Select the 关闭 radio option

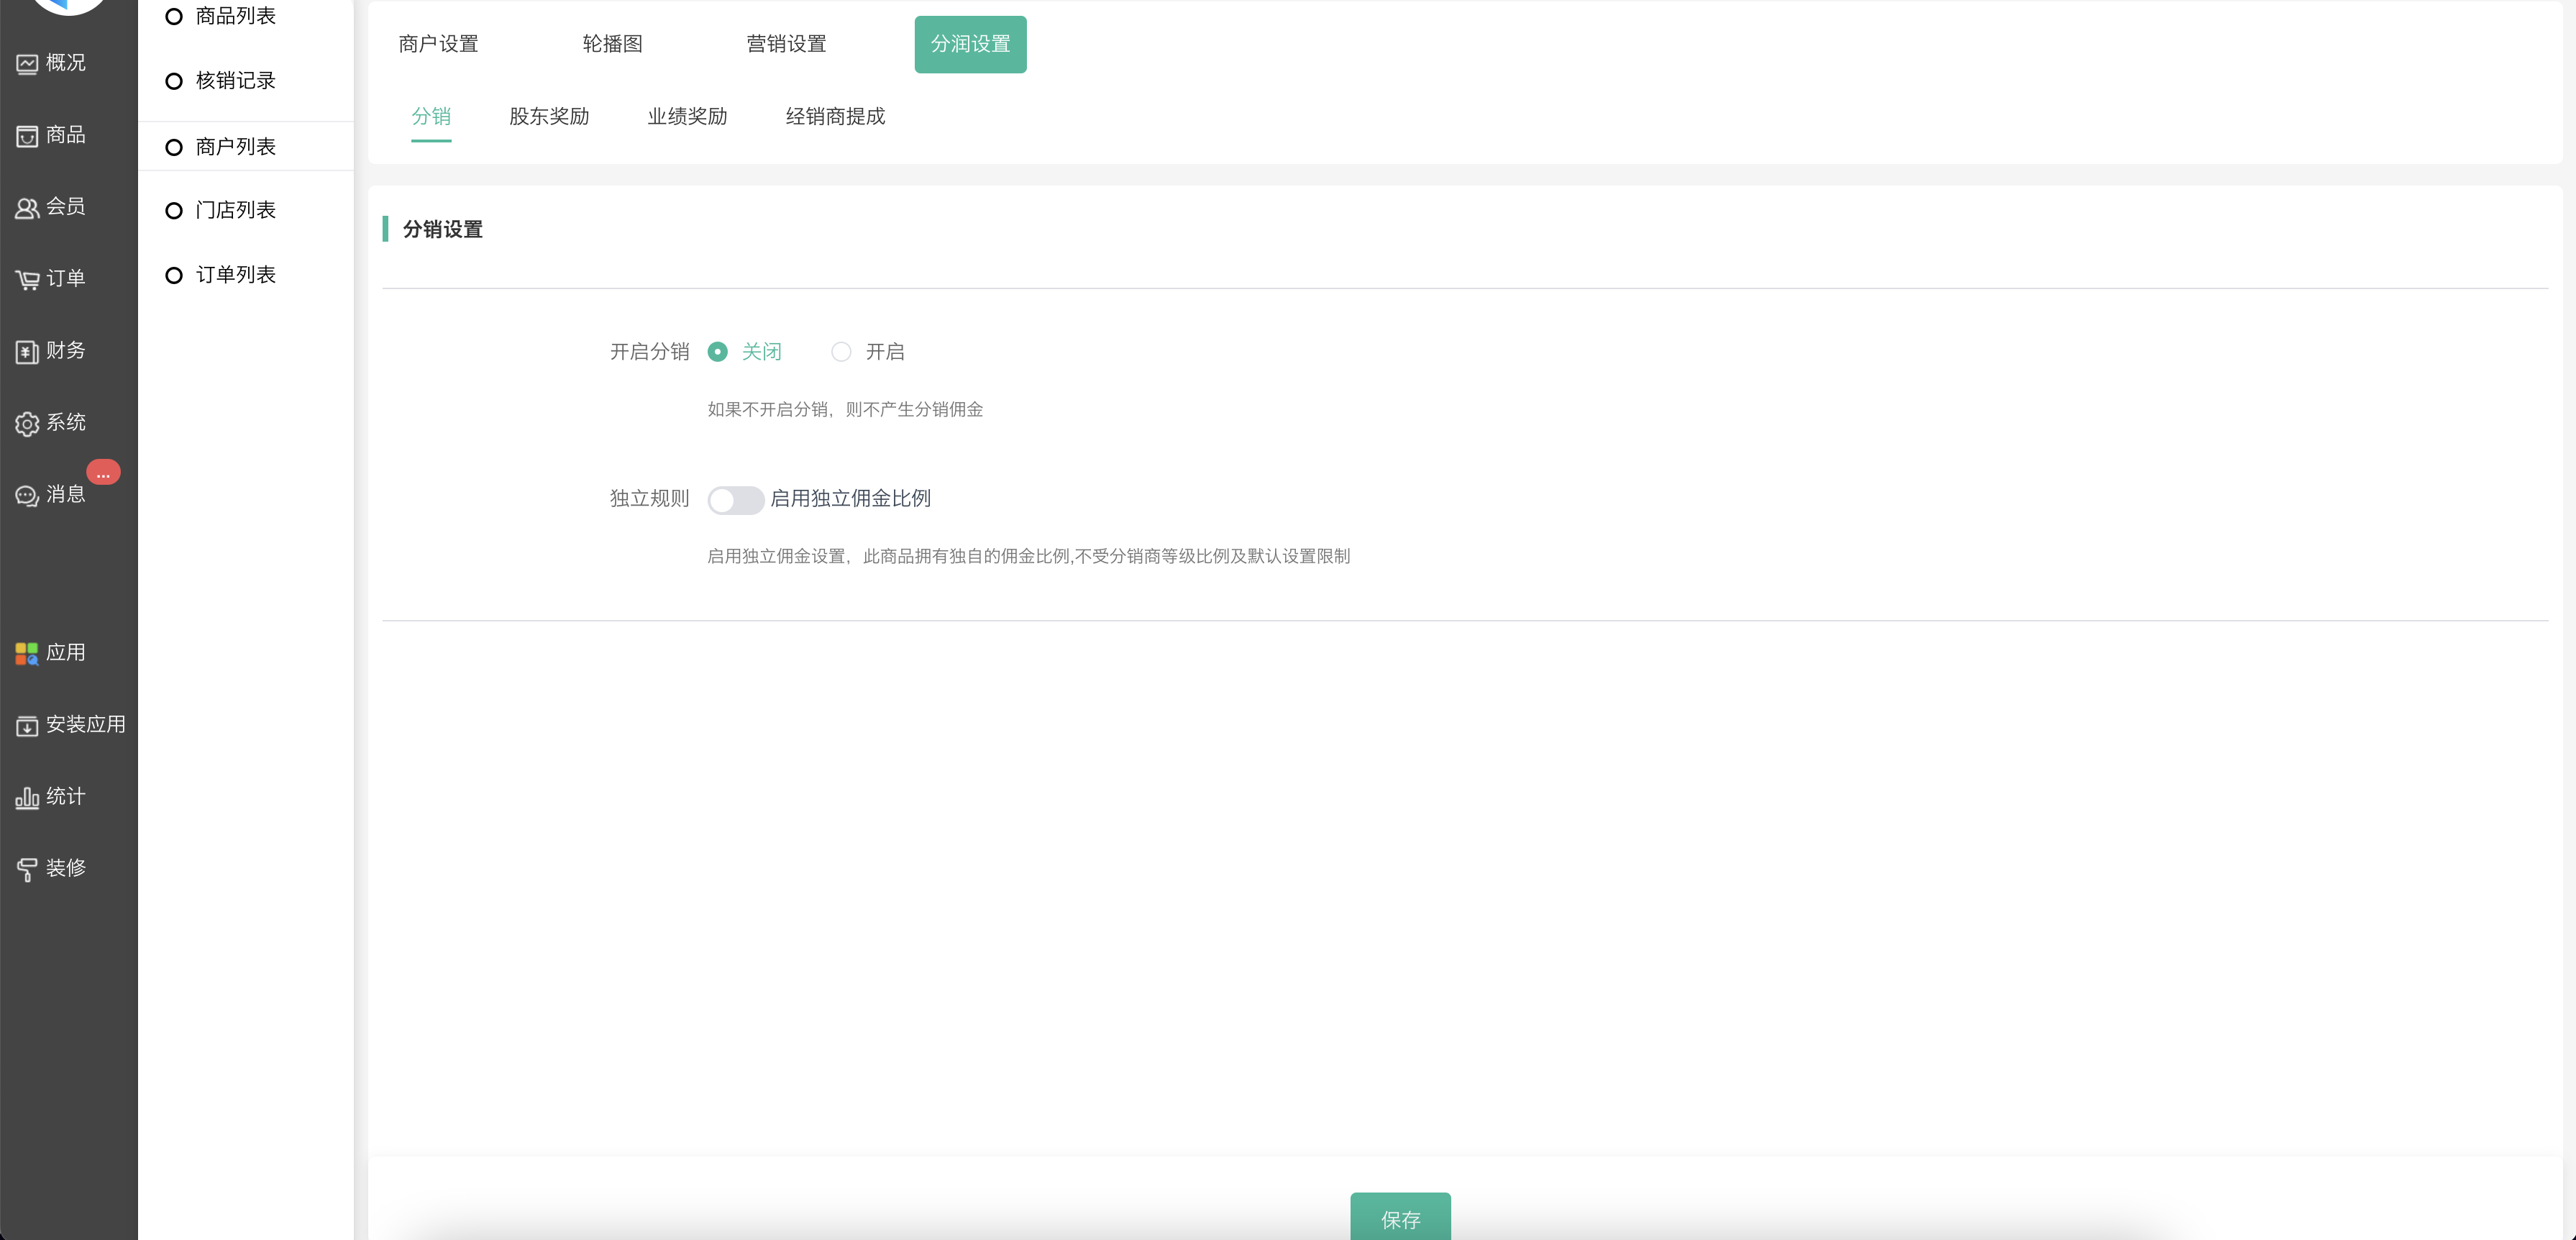[x=717, y=352]
